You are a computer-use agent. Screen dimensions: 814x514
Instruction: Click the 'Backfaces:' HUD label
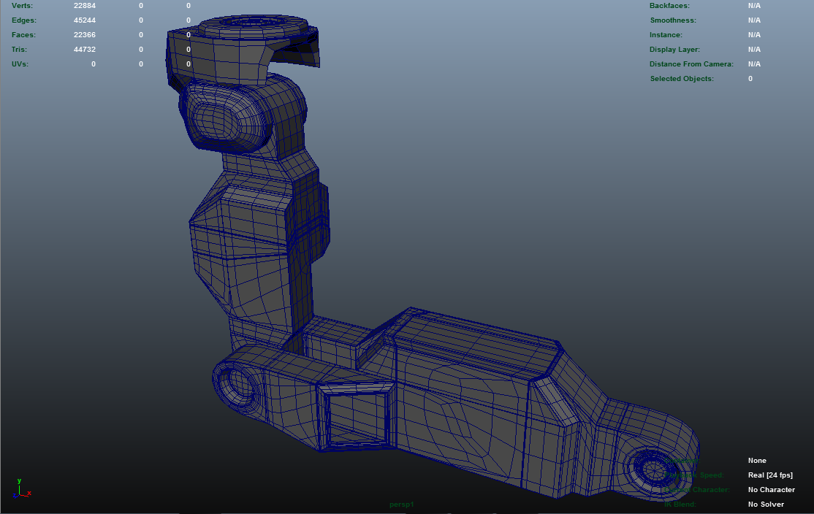[669, 6]
